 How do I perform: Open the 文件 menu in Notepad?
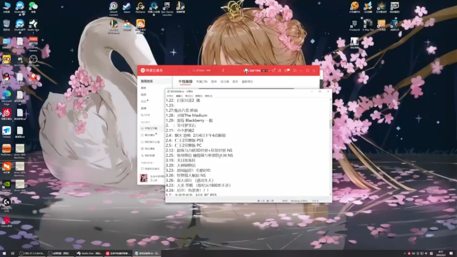point(170,96)
